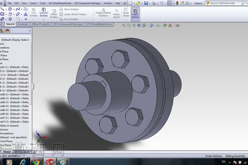The height and width of the screenshot is (165, 248).
Task: Select the Polygon sketch tool
Action: pos(10,19)
